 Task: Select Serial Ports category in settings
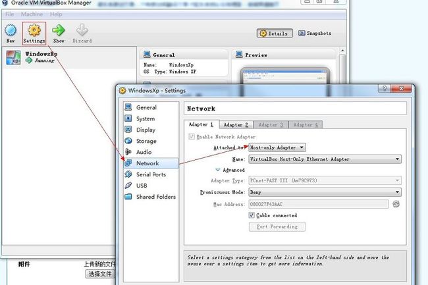pyautogui.click(x=151, y=174)
